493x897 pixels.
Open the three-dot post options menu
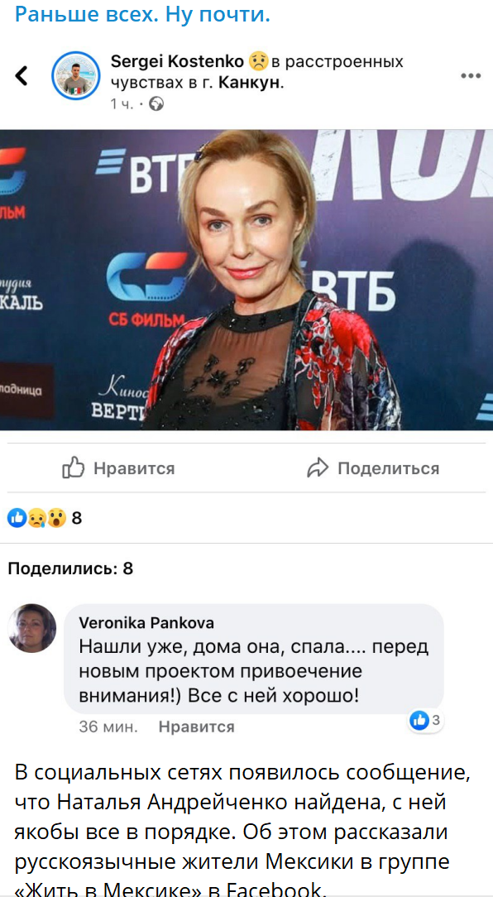point(470,75)
